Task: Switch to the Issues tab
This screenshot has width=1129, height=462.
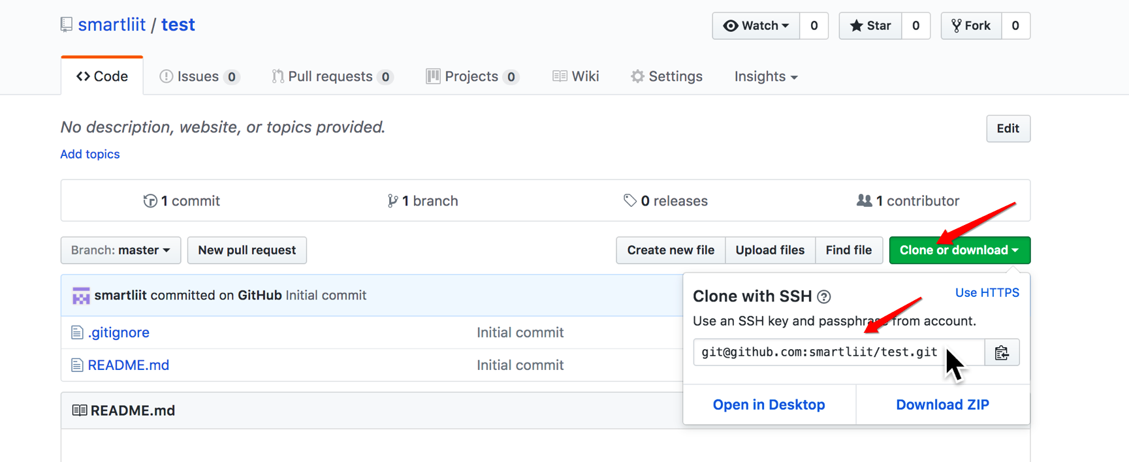Action: (199, 76)
